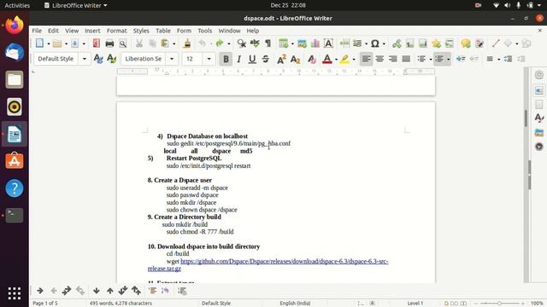The image size is (547, 307).
Task: Expand New document dropdown arrow
Action: [x=49, y=43]
